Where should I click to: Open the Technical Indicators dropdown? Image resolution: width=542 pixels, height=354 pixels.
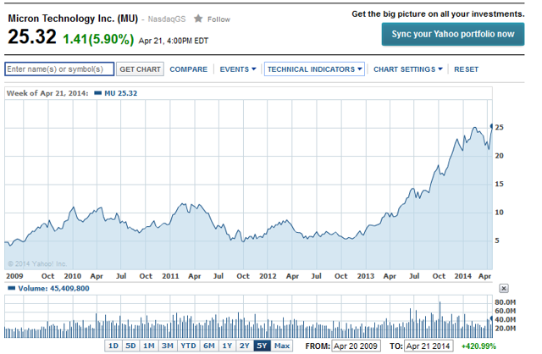[x=314, y=69]
